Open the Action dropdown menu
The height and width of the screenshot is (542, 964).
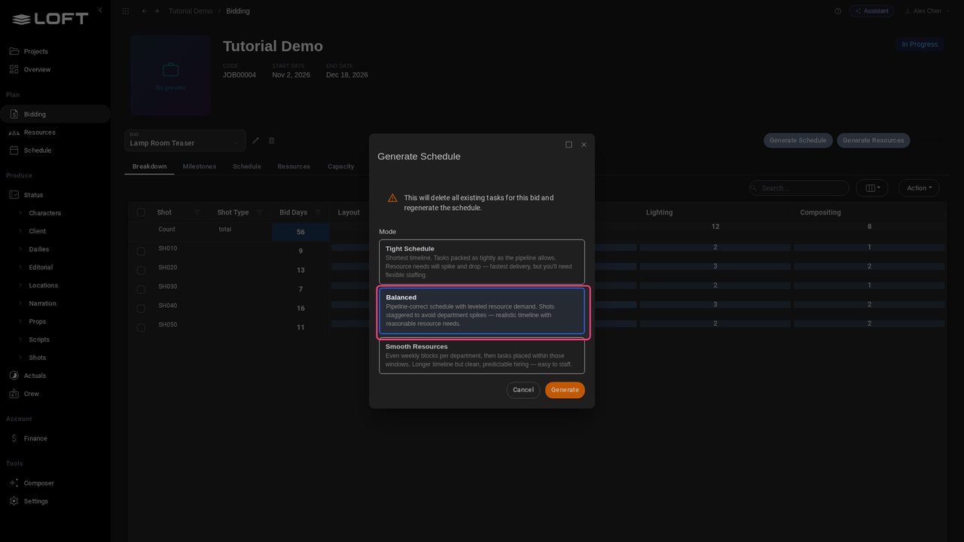(919, 188)
